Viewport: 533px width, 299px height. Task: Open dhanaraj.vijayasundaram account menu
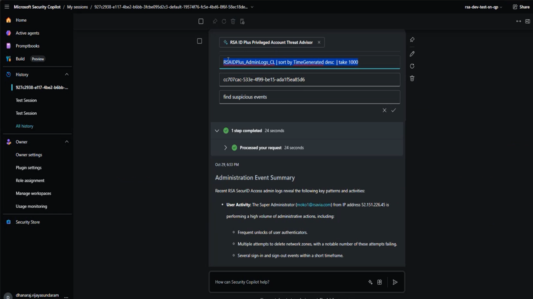coord(37,295)
